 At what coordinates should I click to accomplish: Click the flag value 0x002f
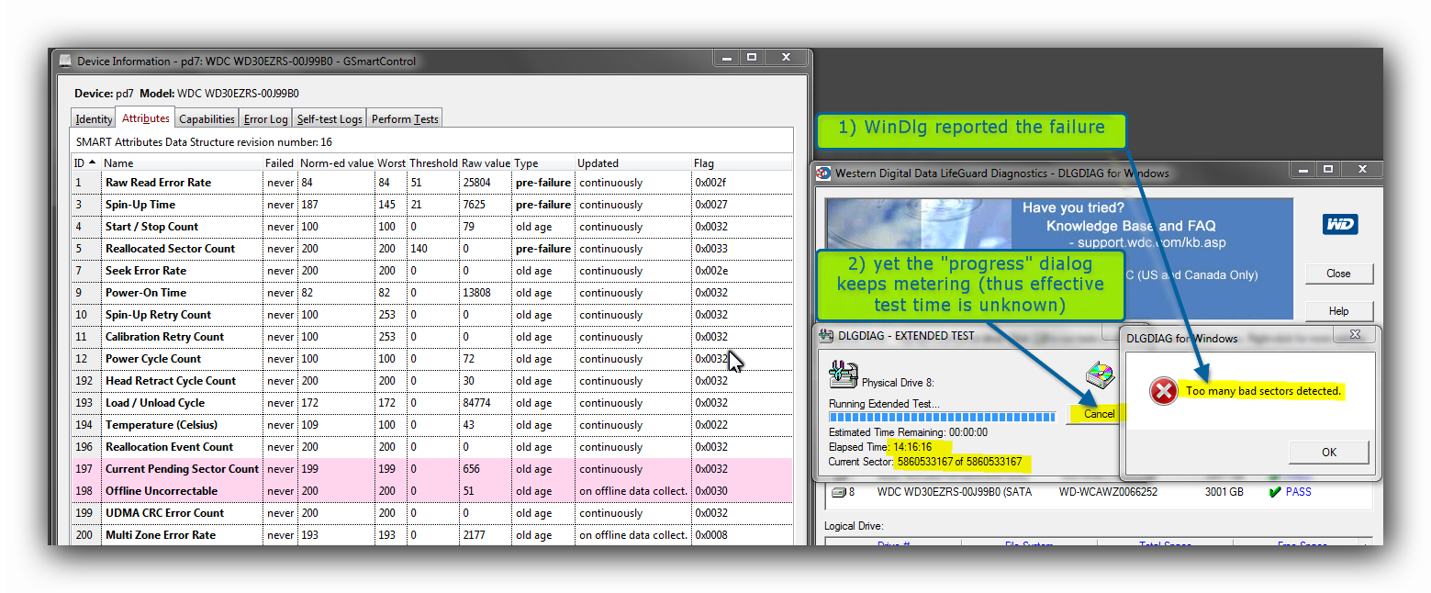pyautogui.click(x=710, y=183)
